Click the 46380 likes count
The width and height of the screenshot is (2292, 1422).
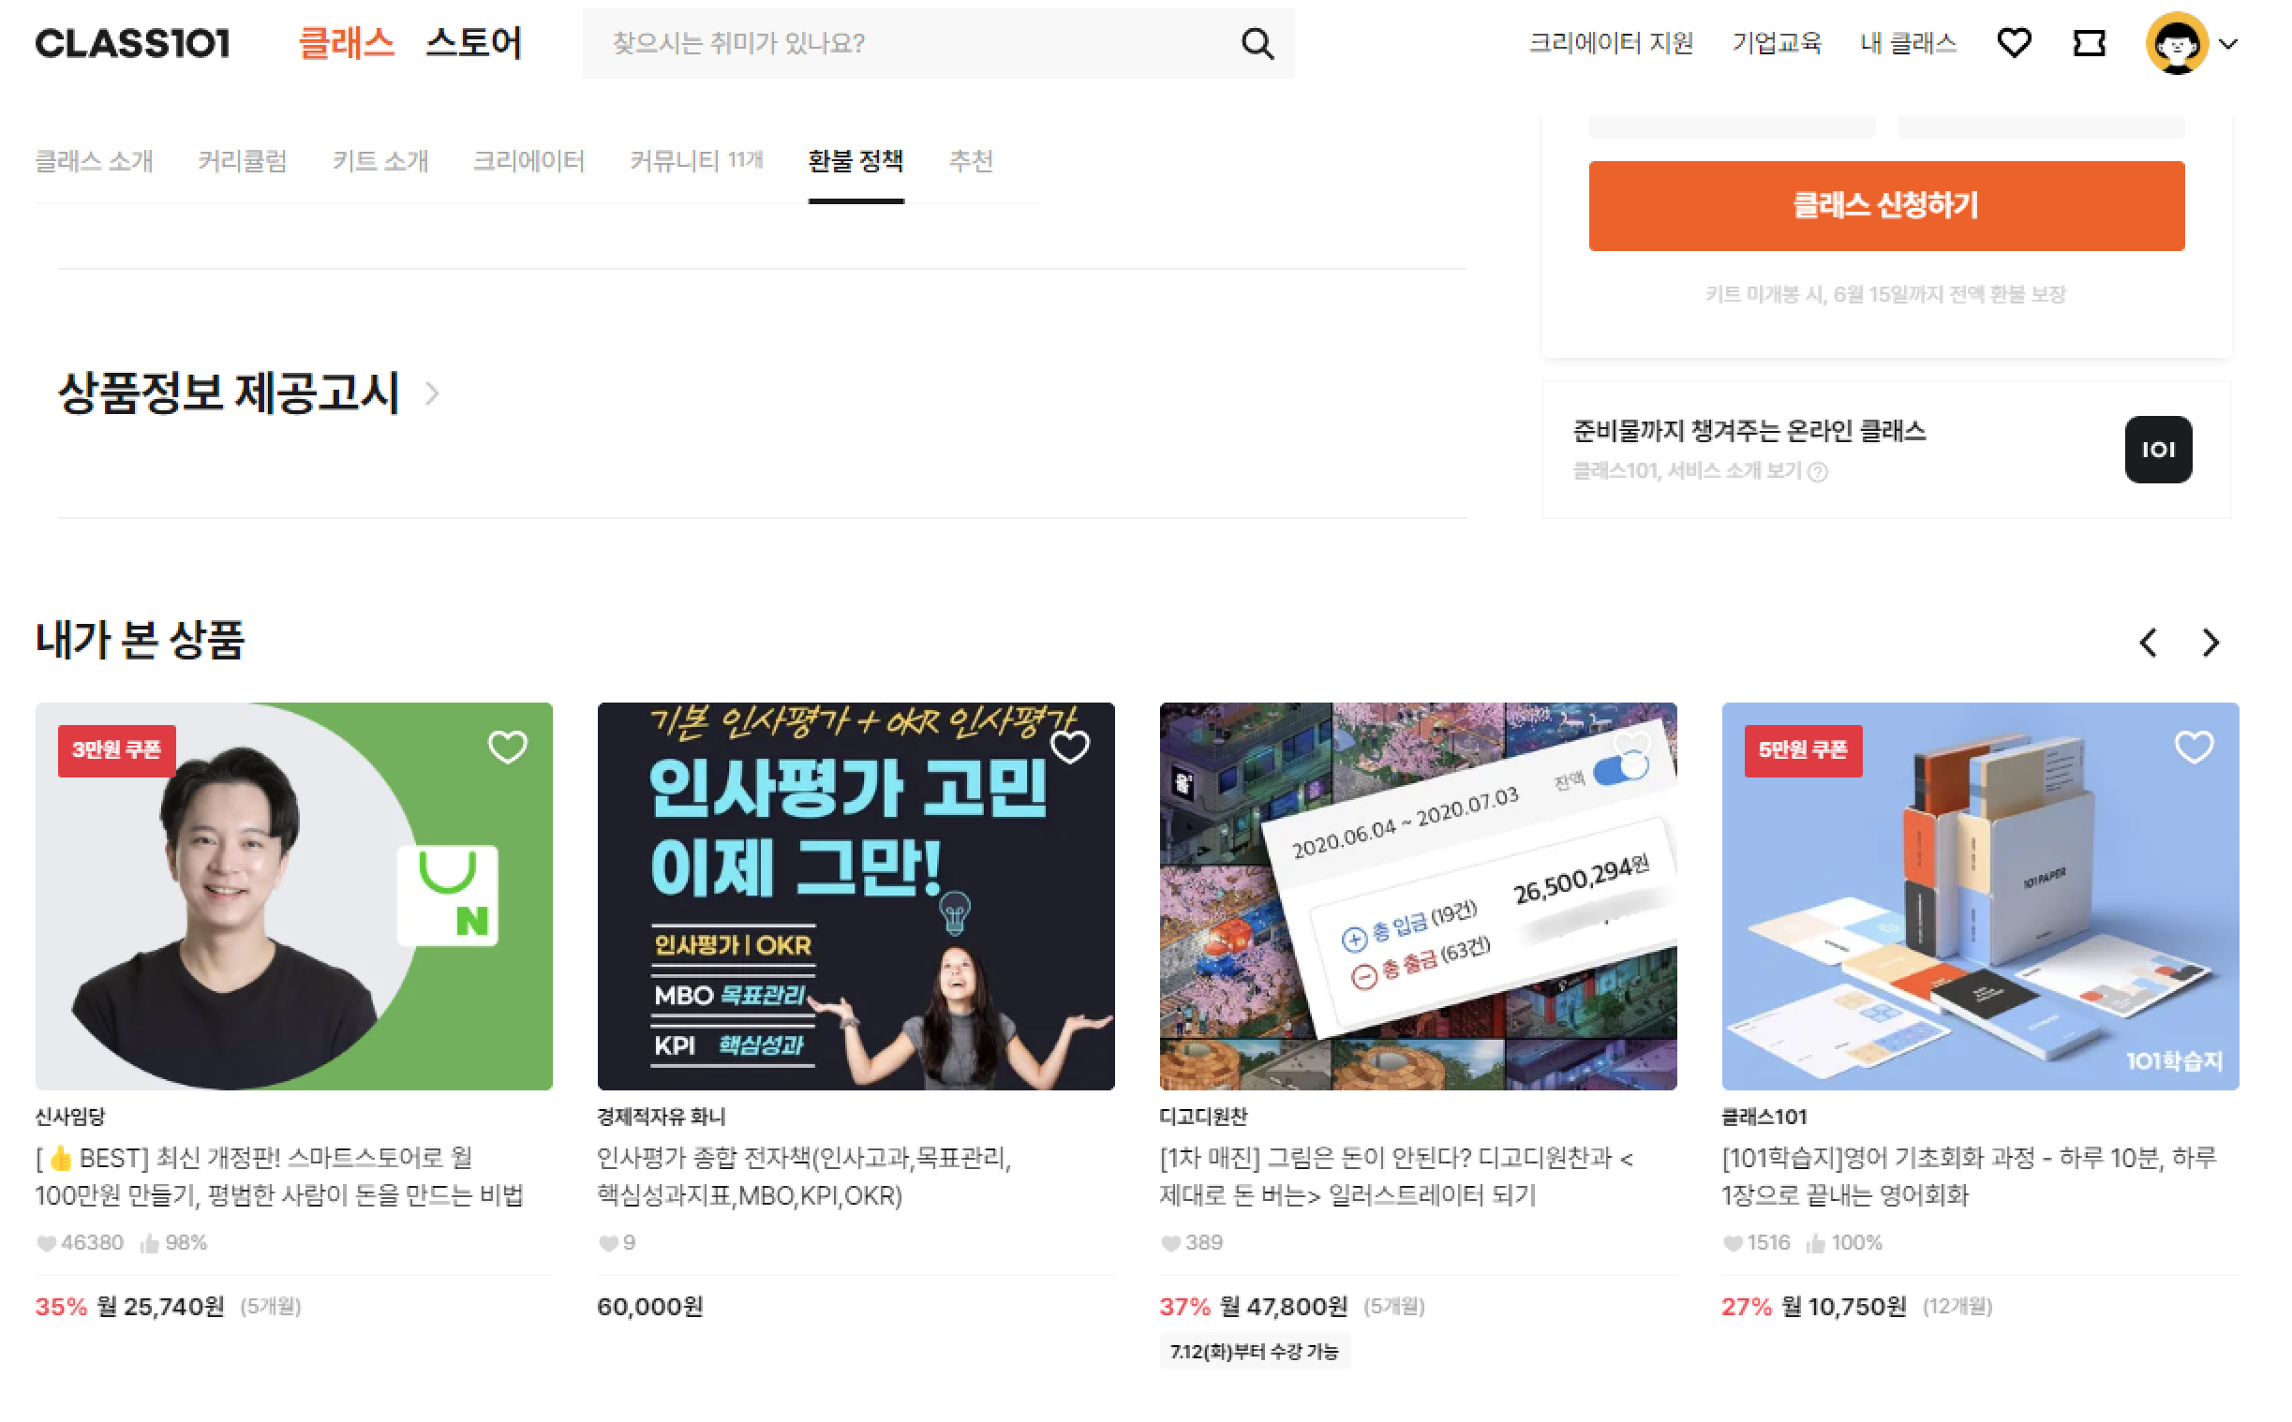(80, 1242)
